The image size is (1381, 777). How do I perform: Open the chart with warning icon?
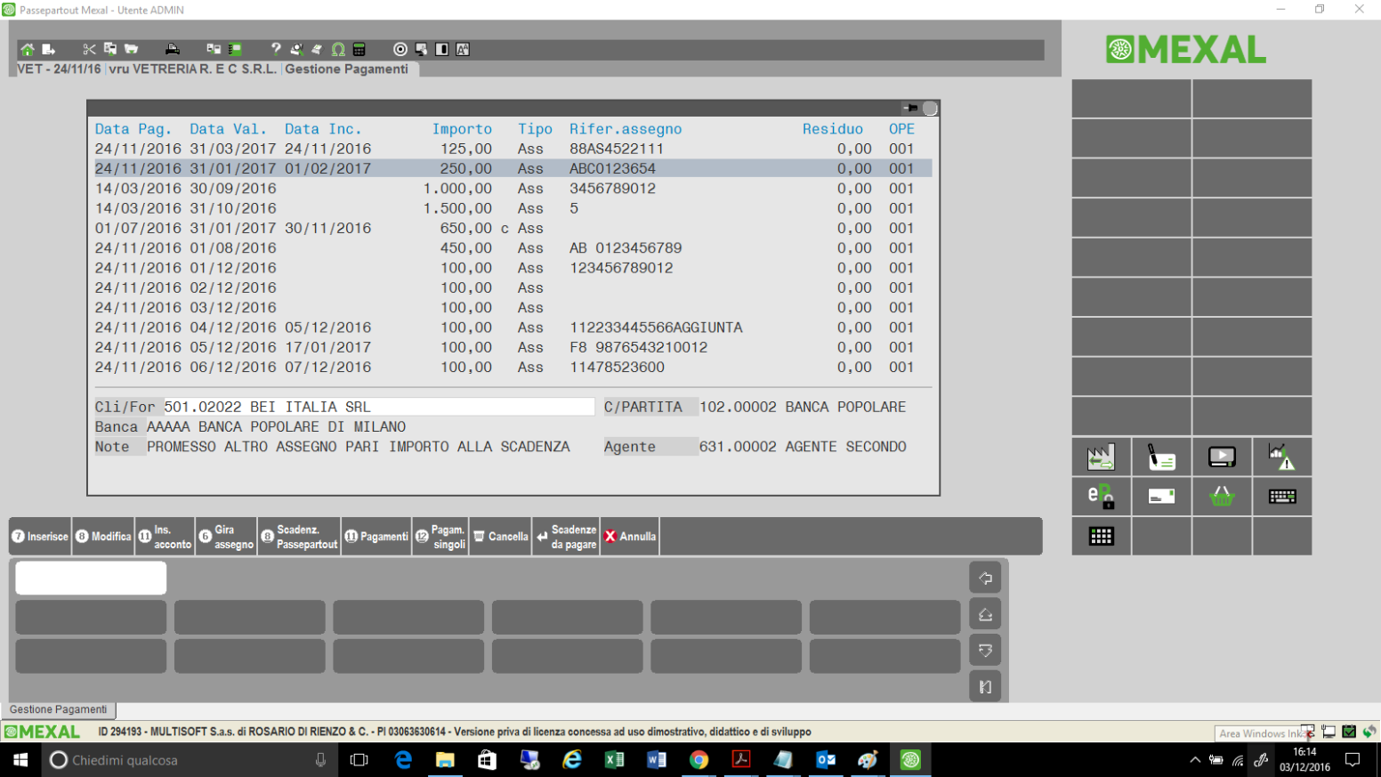click(1281, 457)
